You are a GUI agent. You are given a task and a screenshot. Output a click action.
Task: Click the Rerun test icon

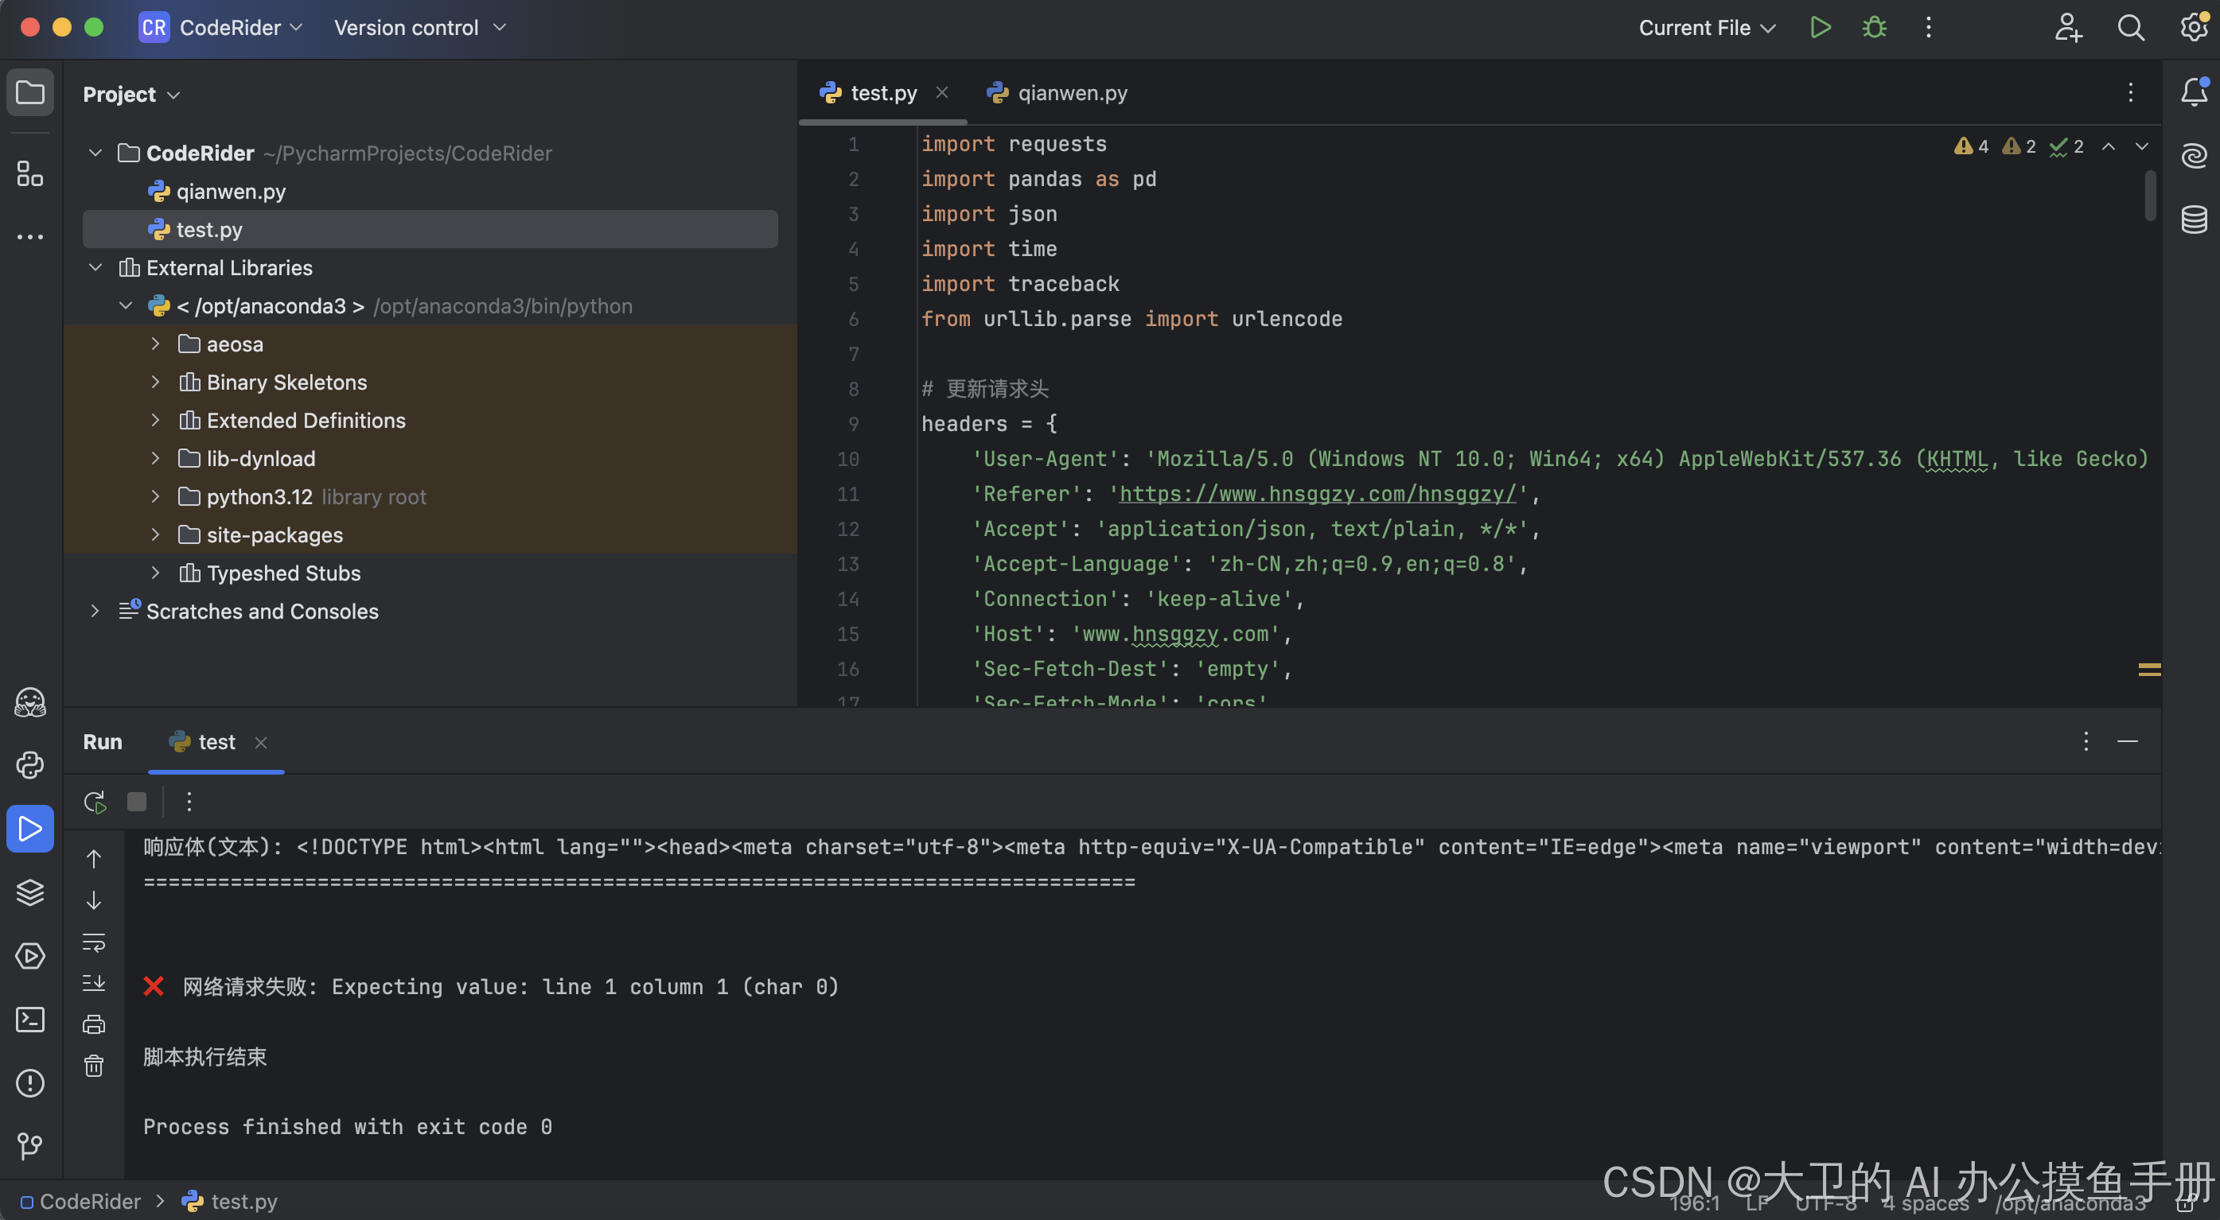(x=95, y=802)
